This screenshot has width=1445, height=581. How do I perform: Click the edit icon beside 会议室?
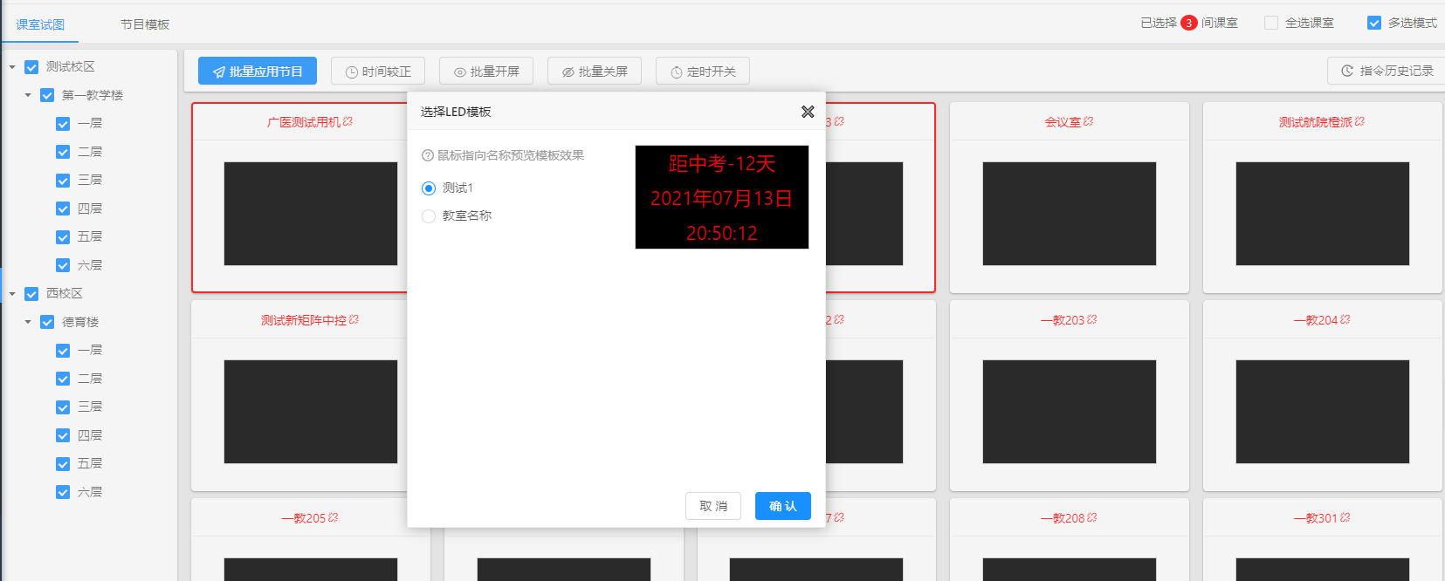1088,121
